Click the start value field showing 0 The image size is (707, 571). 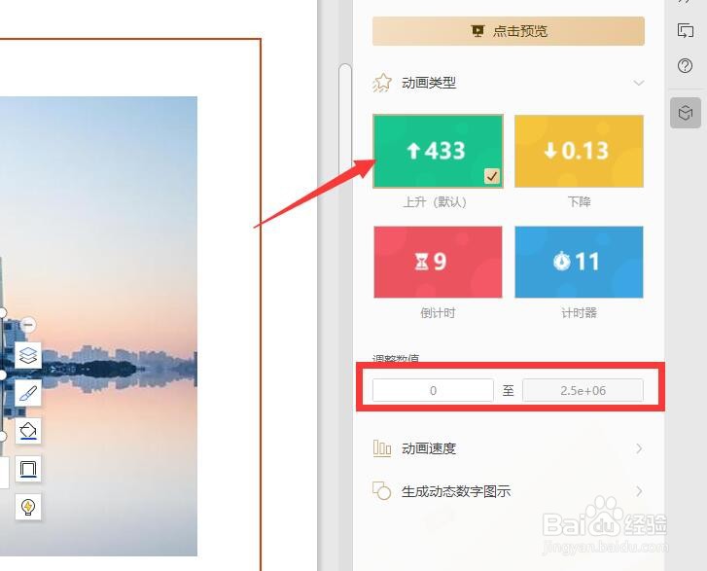[x=433, y=390]
